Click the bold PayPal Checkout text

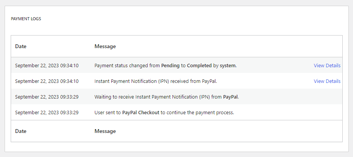coord(141,112)
